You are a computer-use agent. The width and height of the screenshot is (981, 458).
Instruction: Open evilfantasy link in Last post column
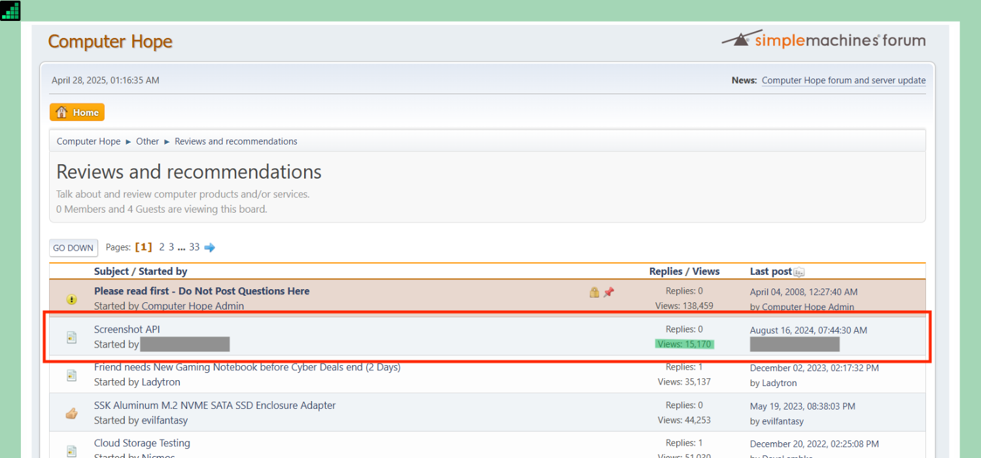click(783, 421)
